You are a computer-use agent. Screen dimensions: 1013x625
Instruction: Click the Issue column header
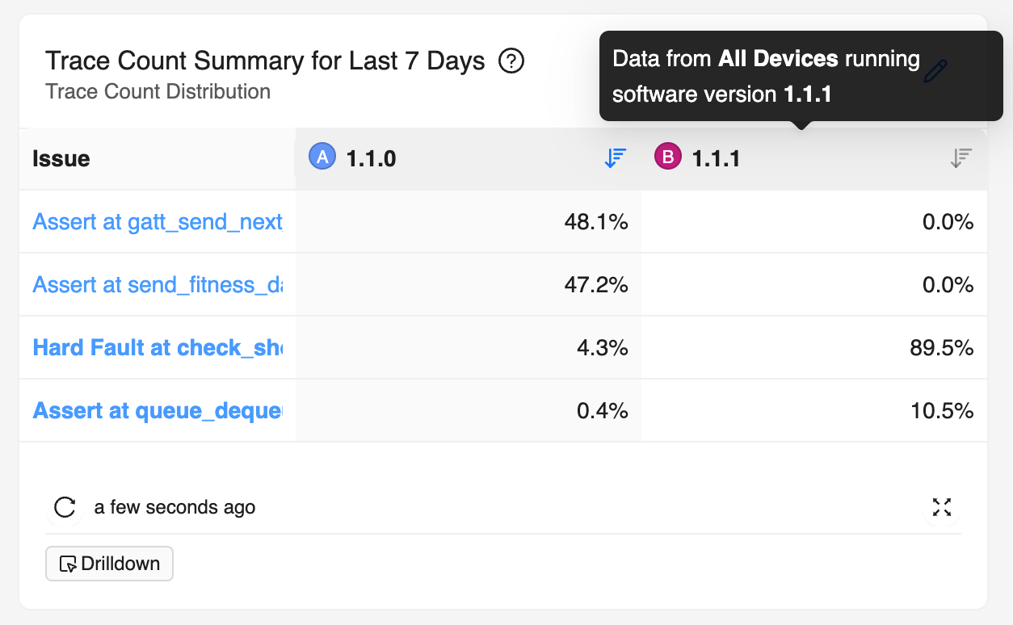(x=61, y=159)
